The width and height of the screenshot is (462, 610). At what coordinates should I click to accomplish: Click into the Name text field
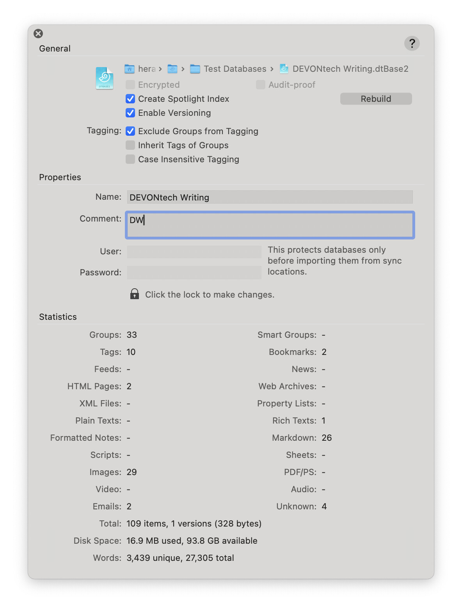point(270,197)
